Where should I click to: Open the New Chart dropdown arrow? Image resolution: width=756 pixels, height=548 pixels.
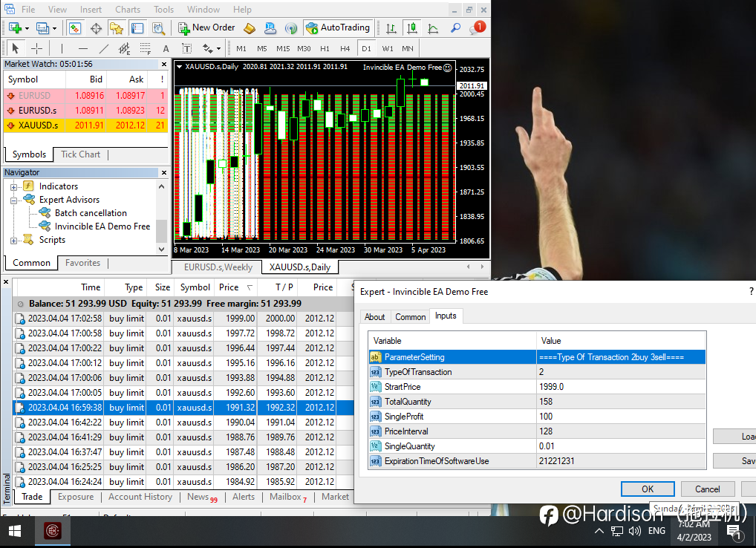27,28
